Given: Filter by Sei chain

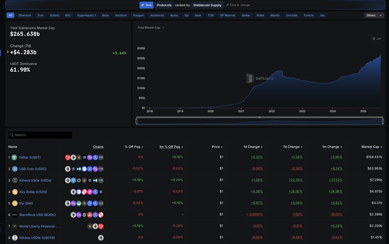Looking at the screenshot, I should (322, 15).
